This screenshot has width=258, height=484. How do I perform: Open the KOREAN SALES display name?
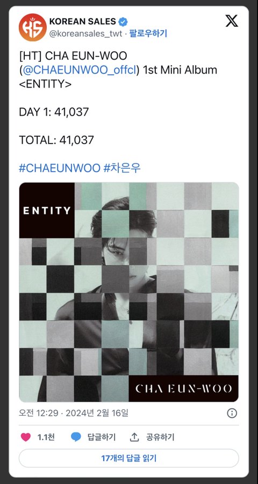coord(82,22)
